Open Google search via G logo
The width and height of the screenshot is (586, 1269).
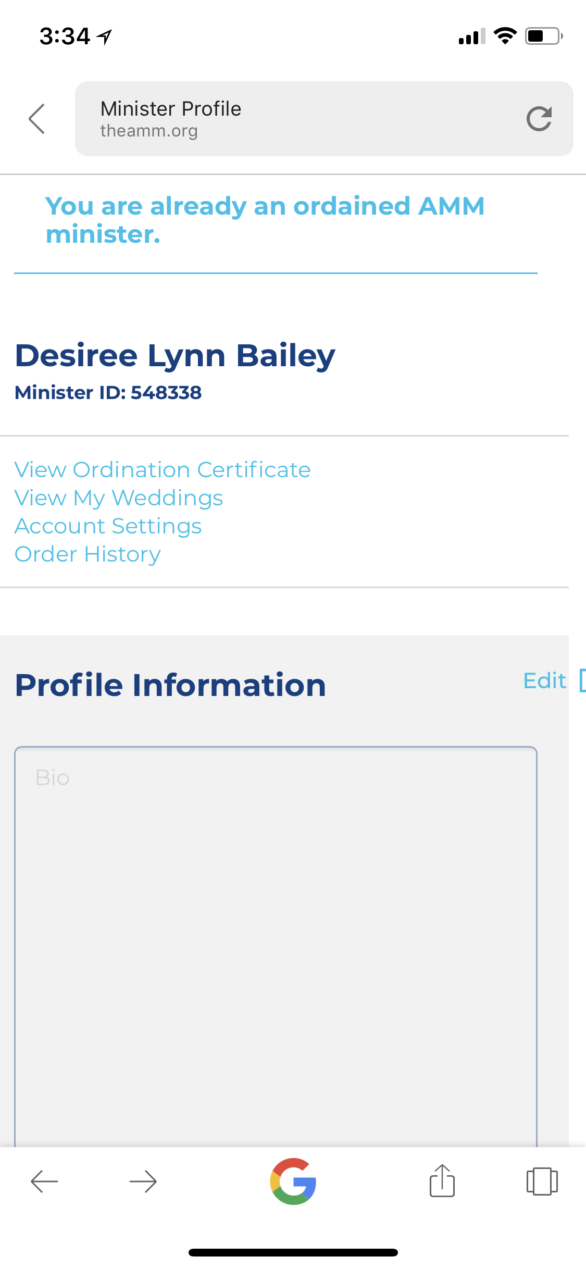point(293,1181)
